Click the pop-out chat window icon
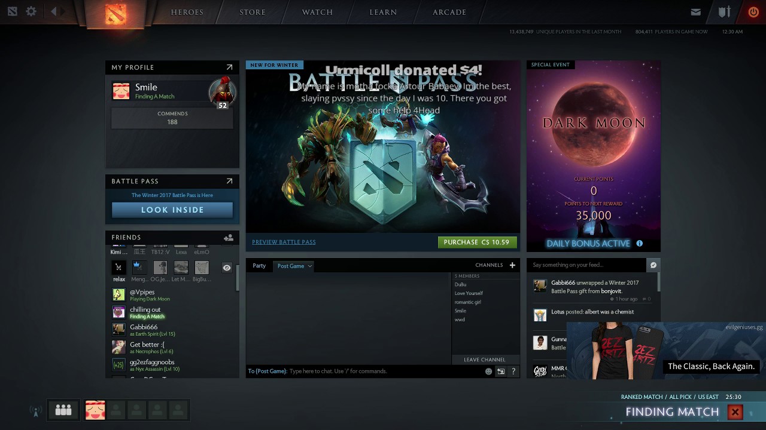The width and height of the screenshot is (766, 430). [501, 371]
